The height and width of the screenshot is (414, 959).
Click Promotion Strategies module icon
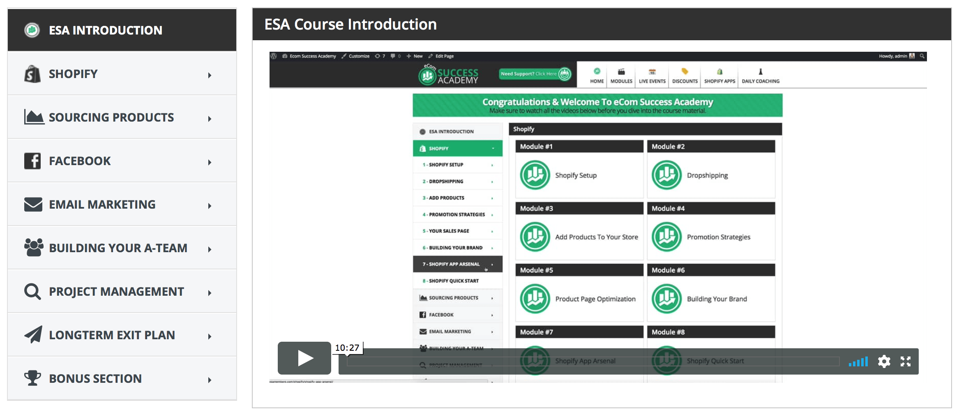(666, 237)
